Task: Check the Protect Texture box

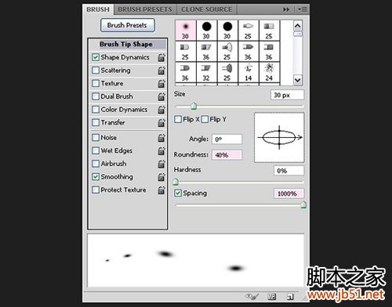Action: click(x=96, y=190)
